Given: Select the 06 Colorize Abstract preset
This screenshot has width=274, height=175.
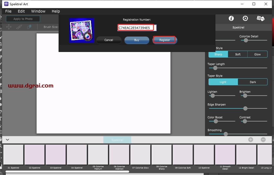Looking at the screenshot, I should tap(119, 155).
